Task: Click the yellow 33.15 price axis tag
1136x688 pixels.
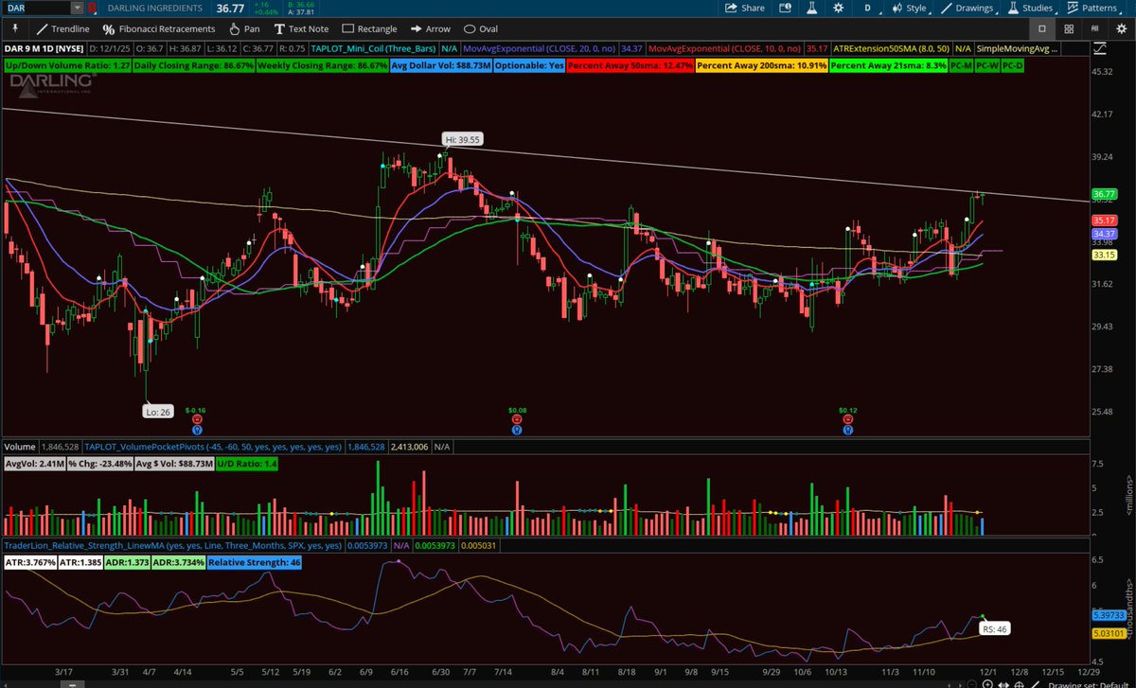Action: pyautogui.click(x=1105, y=255)
